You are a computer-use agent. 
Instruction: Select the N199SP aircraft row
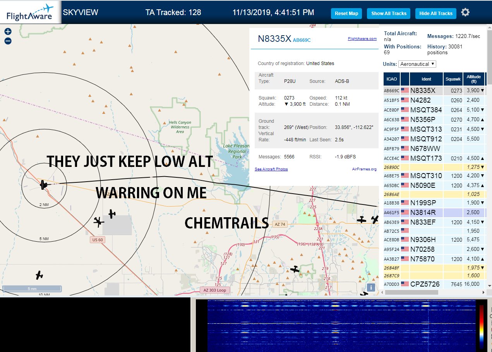[x=435, y=203]
